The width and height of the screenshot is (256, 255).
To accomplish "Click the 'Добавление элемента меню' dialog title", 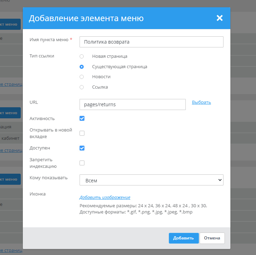I will pyautogui.click(x=86, y=18).
